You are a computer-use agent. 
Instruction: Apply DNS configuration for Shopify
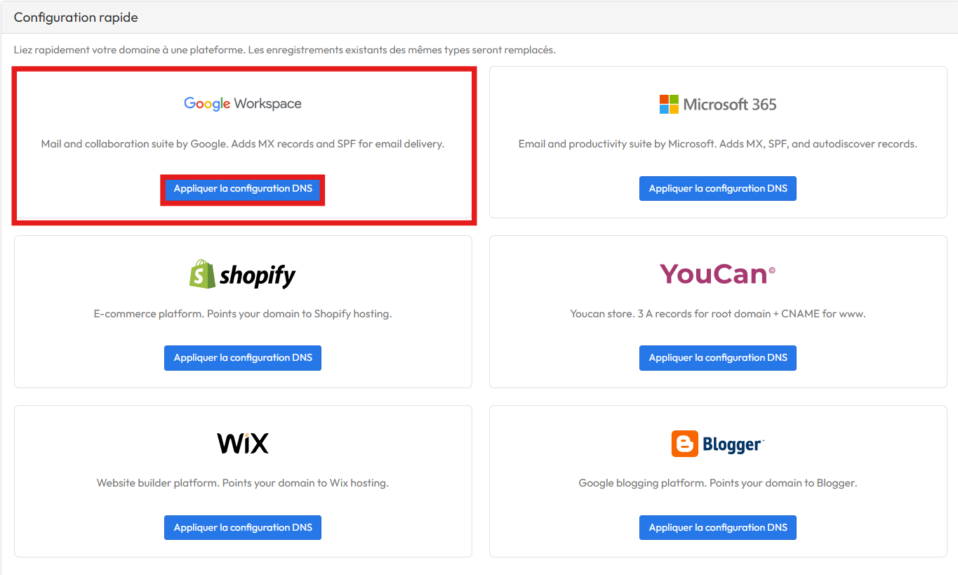pyautogui.click(x=243, y=358)
